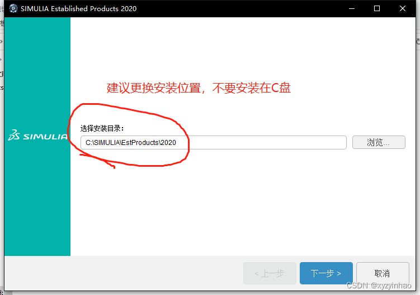The width and height of the screenshot is (420, 295).
Task: Click the C:\SIMULIA\EstProducts\2020 path text
Action: click(x=131, y=143)
